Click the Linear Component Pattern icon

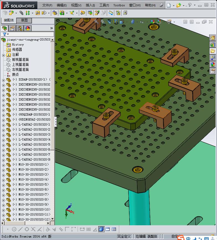28,13
